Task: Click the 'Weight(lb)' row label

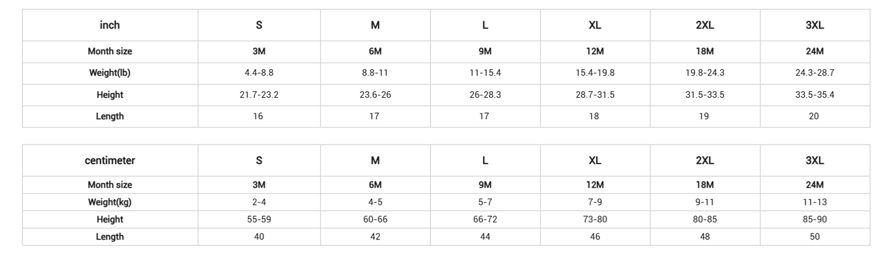Action: 110,73
